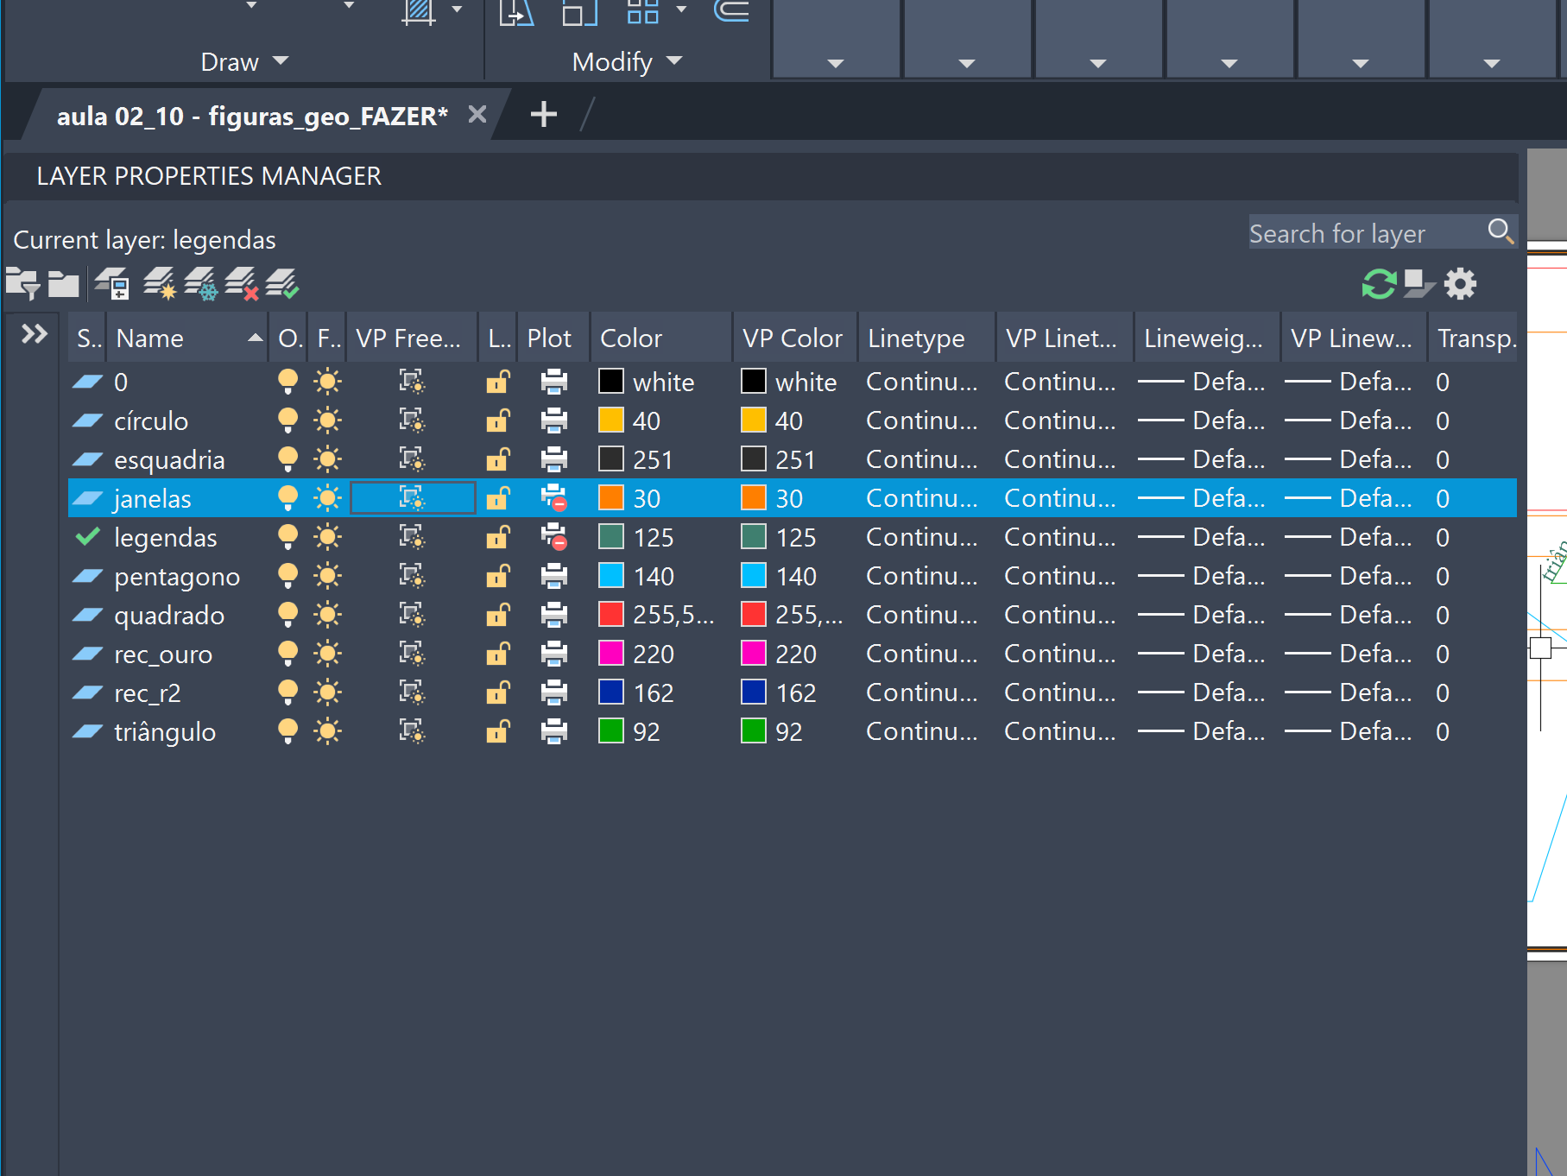Click the Delete Layer icon
The image size is (1567, 1176).
241,283
